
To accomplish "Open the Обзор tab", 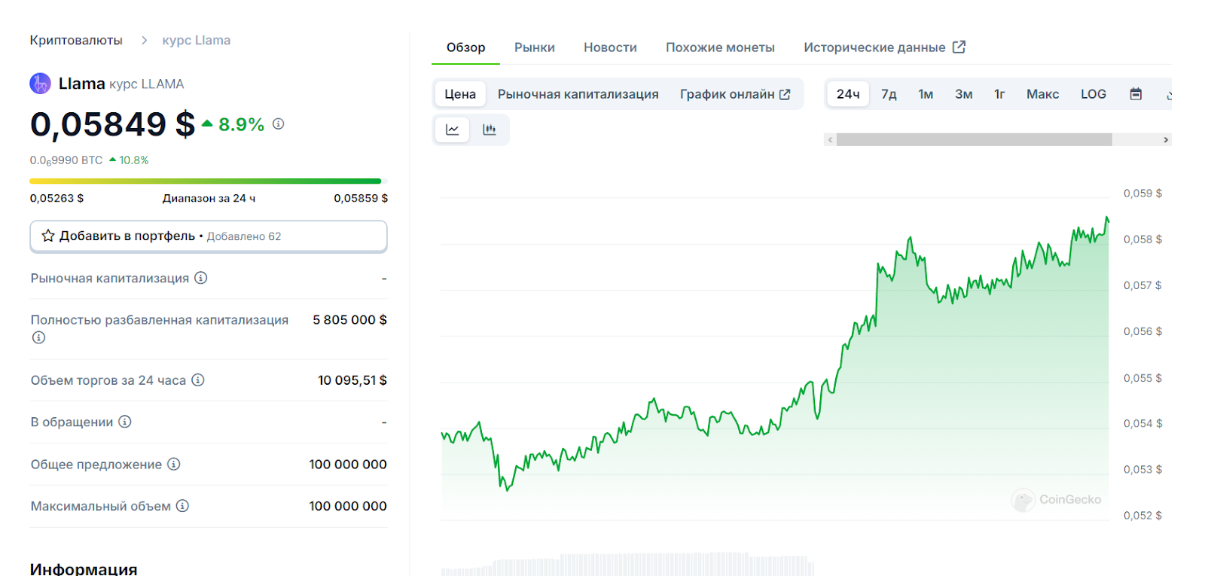I will [x=465, y=47].
